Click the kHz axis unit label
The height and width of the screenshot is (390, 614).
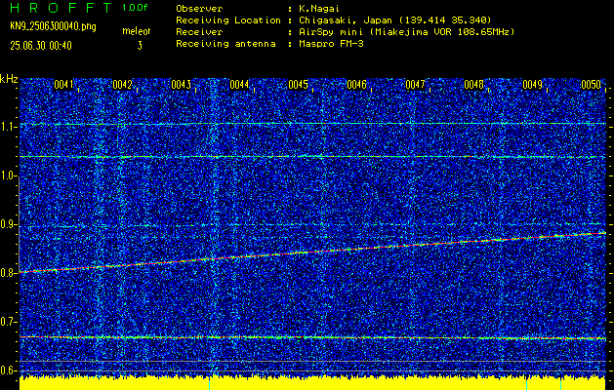tap(9, 79)
